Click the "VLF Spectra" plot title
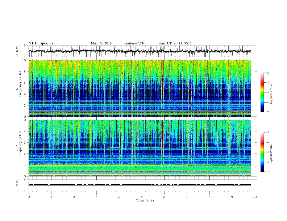Image resolution: width=287 pixels, height=221 pixels. pyautogui.click(x=41, y=43)
